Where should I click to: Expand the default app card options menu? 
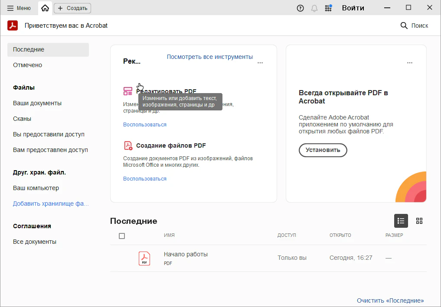(x=410, y=63)
